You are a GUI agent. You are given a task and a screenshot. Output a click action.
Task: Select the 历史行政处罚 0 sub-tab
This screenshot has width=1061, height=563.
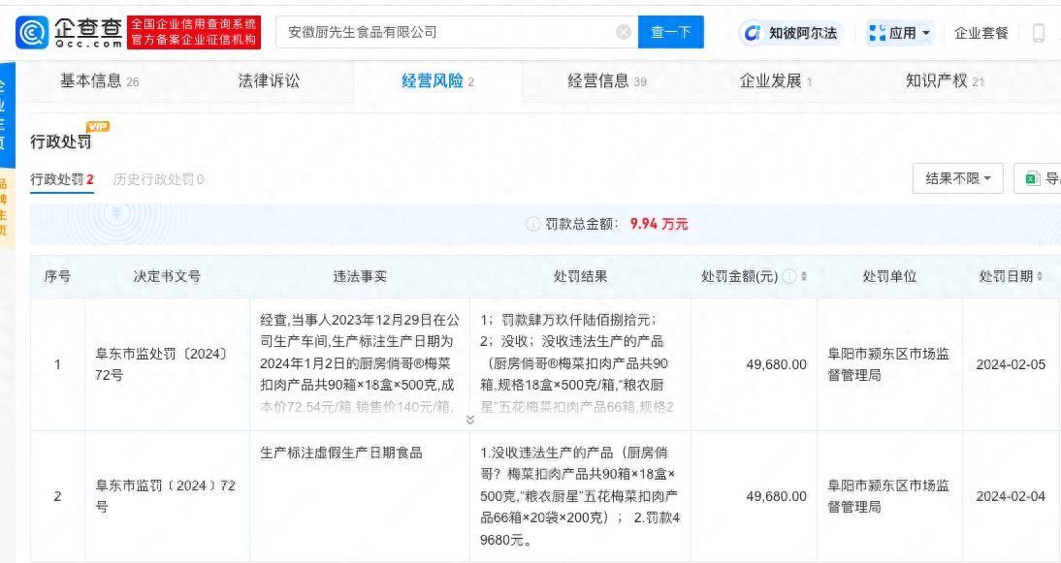coord(158,179)
